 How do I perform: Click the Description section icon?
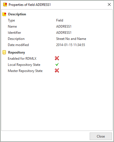(4, 14)
